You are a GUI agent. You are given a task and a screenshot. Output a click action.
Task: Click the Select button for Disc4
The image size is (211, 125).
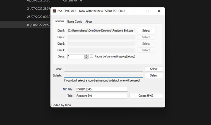[x=146, y=50]
